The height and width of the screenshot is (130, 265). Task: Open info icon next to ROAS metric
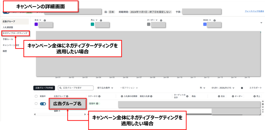click(215, 20)
